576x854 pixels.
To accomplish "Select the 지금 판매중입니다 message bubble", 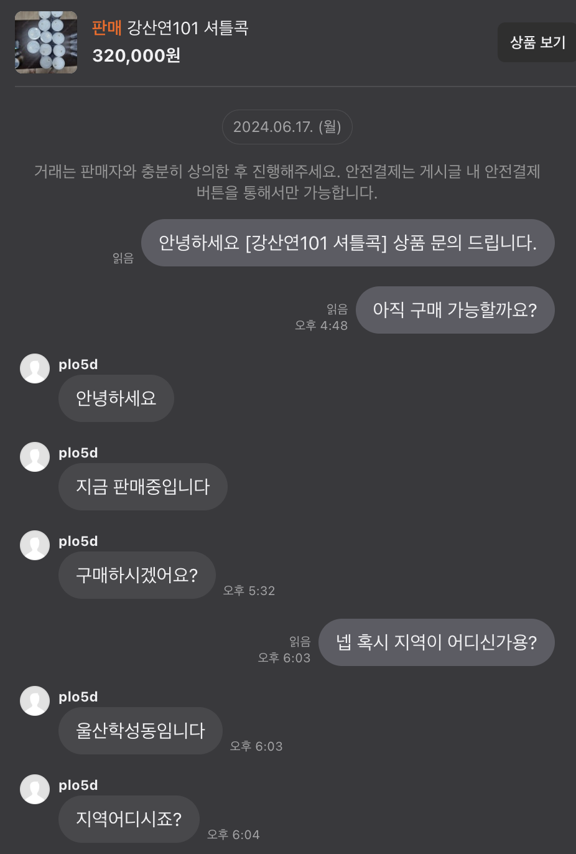I will tap(143, 487).
